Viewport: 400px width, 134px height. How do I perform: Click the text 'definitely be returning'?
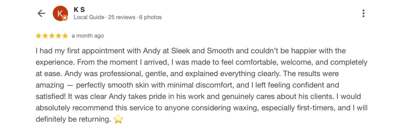point(72,119)
